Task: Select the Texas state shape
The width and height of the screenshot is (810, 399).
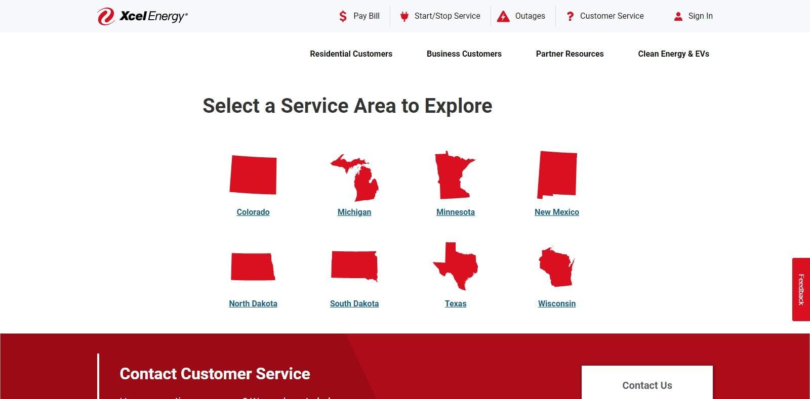Action: (456, 266)
